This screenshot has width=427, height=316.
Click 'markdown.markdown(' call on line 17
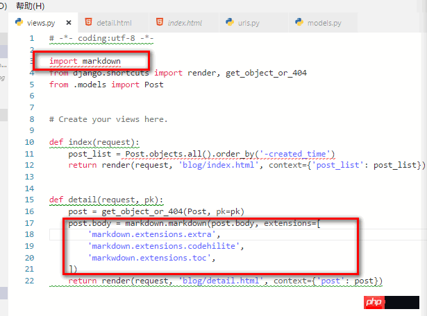168,223
